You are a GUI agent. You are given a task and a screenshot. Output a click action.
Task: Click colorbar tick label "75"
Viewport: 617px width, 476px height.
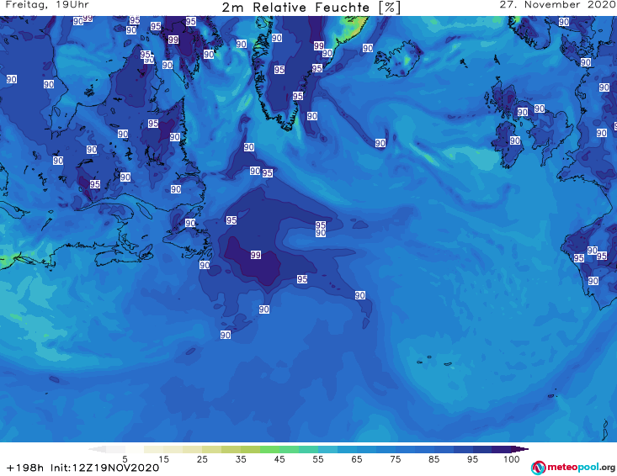coord(395,459)
